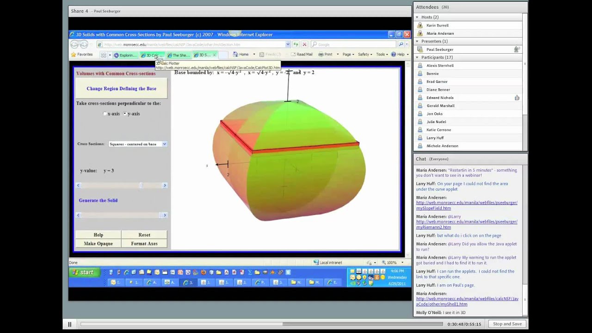Click Format Axes button
The width and height of the screenshot is (592, 333).
coord(144,244)
